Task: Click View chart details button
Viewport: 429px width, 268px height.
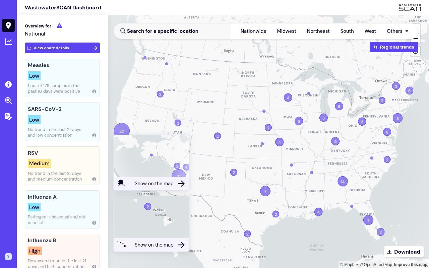Action: coord(62,48)
